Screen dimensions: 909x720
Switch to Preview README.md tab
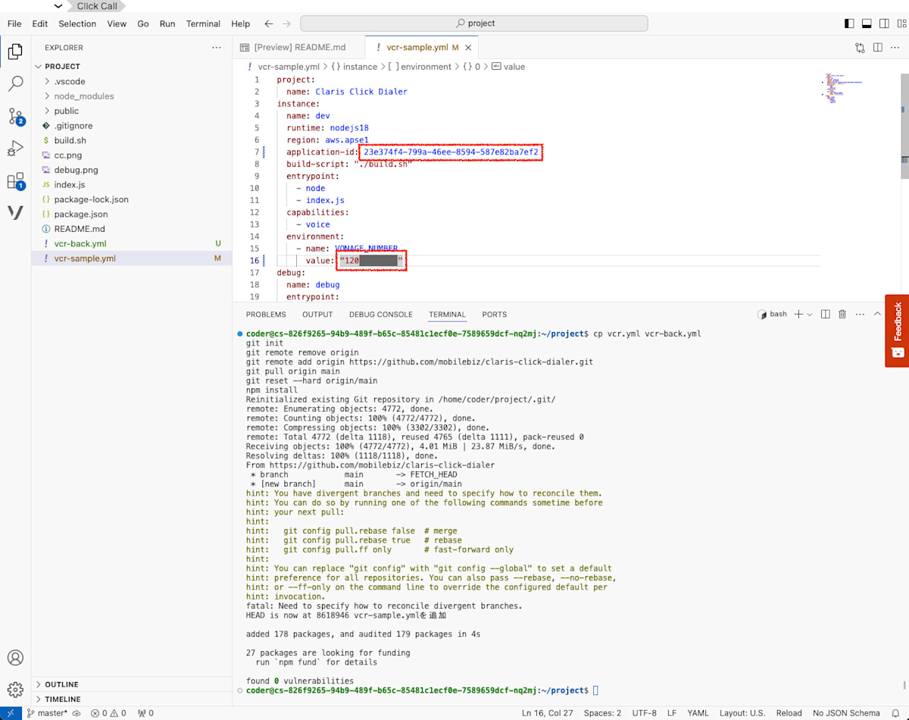pyautogui.click(x=298, y=47)
